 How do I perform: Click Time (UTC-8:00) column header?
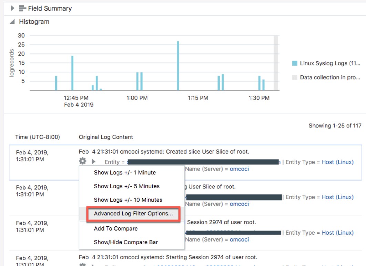[38, 137]
